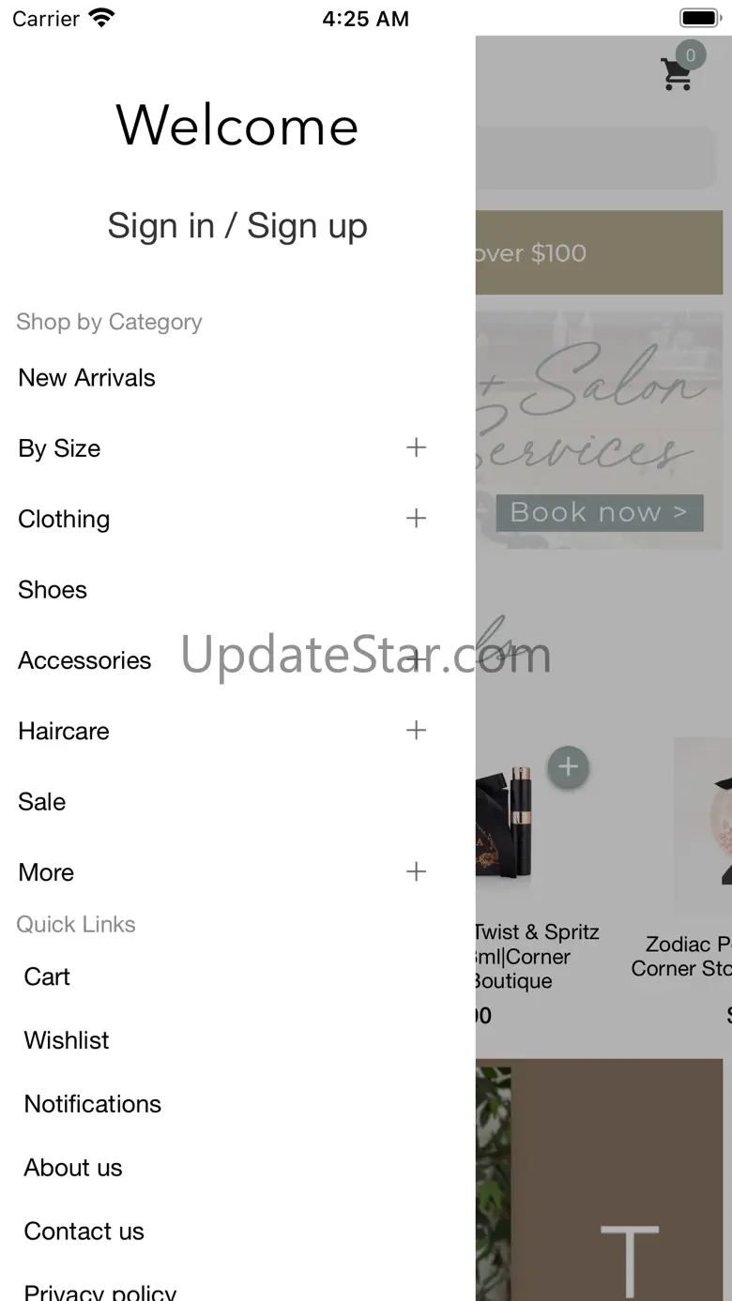Open Contact us page
Screen dimensions: 732x1301
84,1232
